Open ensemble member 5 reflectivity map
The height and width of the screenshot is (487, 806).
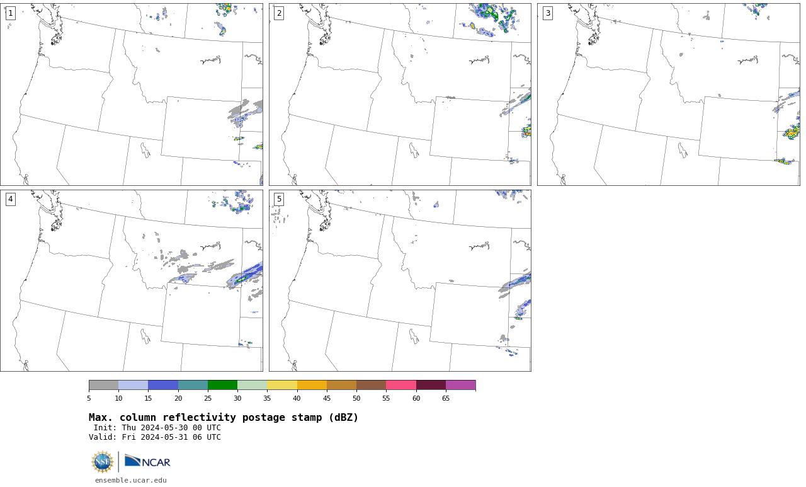point(400,280)
